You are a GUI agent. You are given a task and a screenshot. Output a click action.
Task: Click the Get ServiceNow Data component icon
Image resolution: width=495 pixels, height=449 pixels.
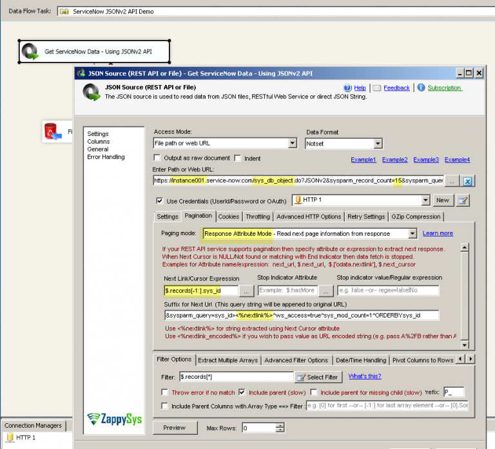(31, 52)
